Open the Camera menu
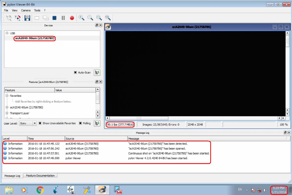The height and width of the screenshot is (195, 292). 26,10
